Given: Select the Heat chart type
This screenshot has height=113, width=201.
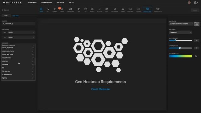Looking at the screenshot, I should point(106,10).
